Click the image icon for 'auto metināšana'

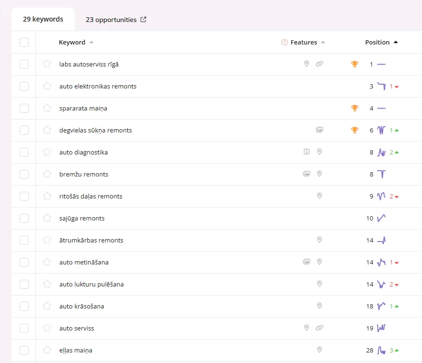[307, 262]
